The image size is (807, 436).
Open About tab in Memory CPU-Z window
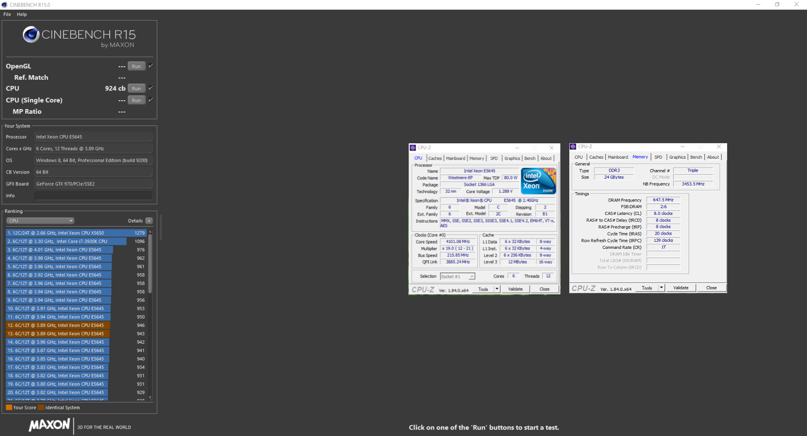713,157
